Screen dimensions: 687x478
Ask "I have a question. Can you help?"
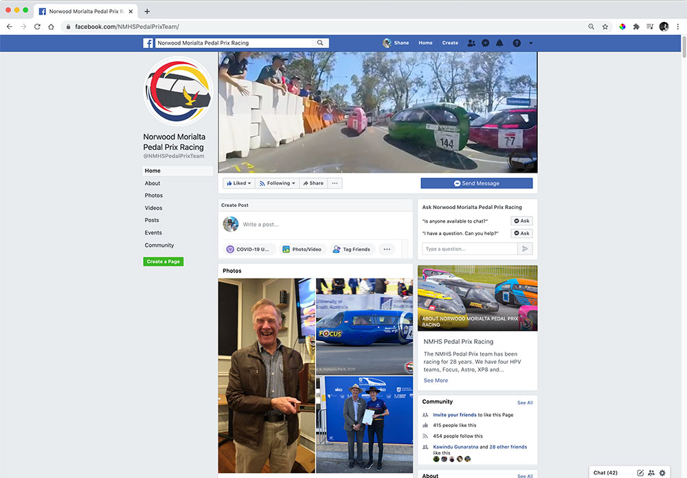522,233
